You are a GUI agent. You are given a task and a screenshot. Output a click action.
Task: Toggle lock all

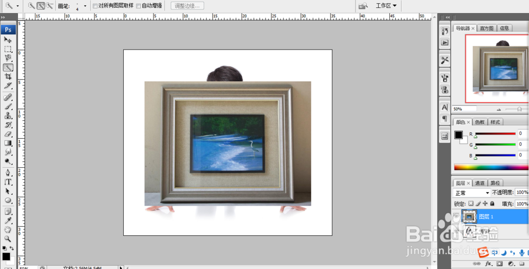[492, 204]
